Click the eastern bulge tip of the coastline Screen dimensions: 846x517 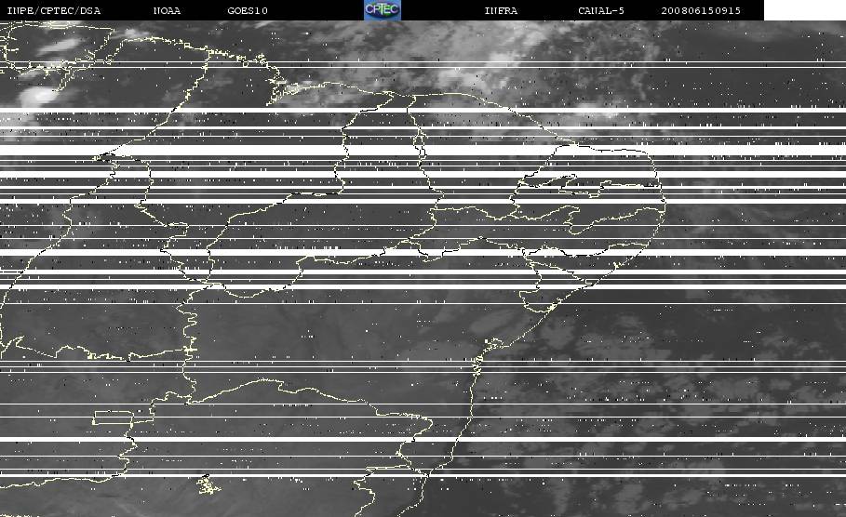tap(664, 201)
